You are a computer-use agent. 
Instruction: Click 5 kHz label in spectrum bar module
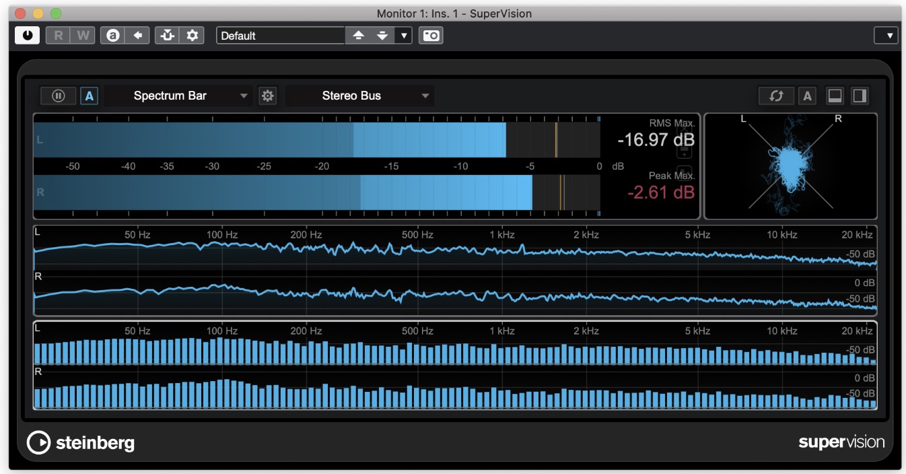click(698, 331)
